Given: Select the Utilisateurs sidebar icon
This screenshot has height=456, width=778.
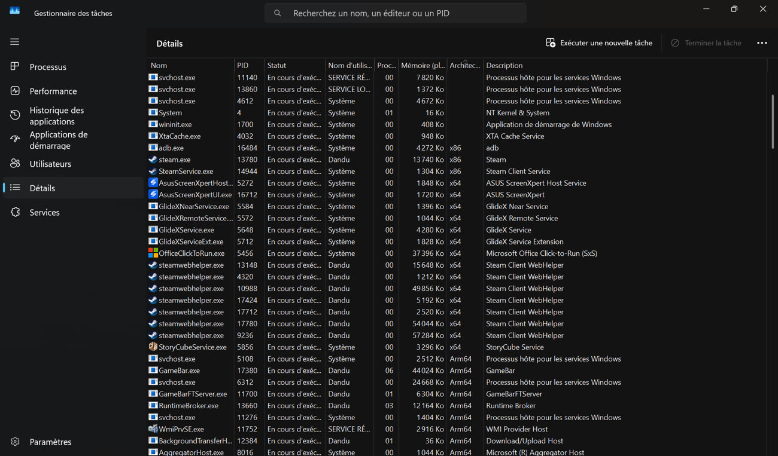Looking at the screenshot, I should (x=15, y=164).
